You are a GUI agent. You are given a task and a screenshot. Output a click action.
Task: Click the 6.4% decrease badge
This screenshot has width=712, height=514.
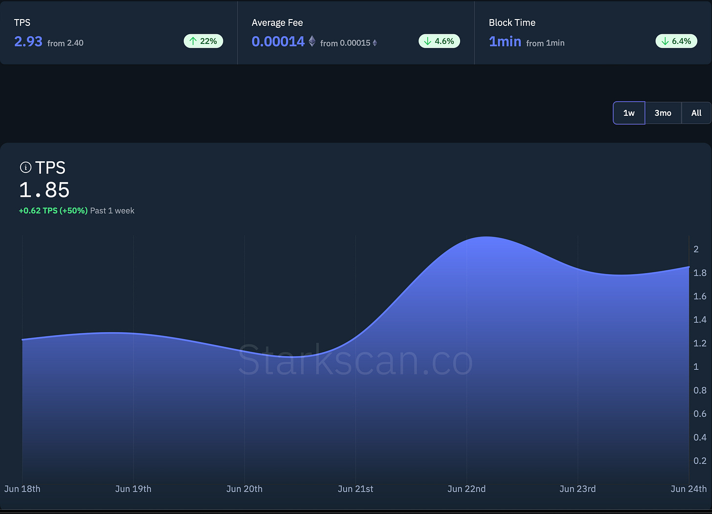click(x=676, y=41)
